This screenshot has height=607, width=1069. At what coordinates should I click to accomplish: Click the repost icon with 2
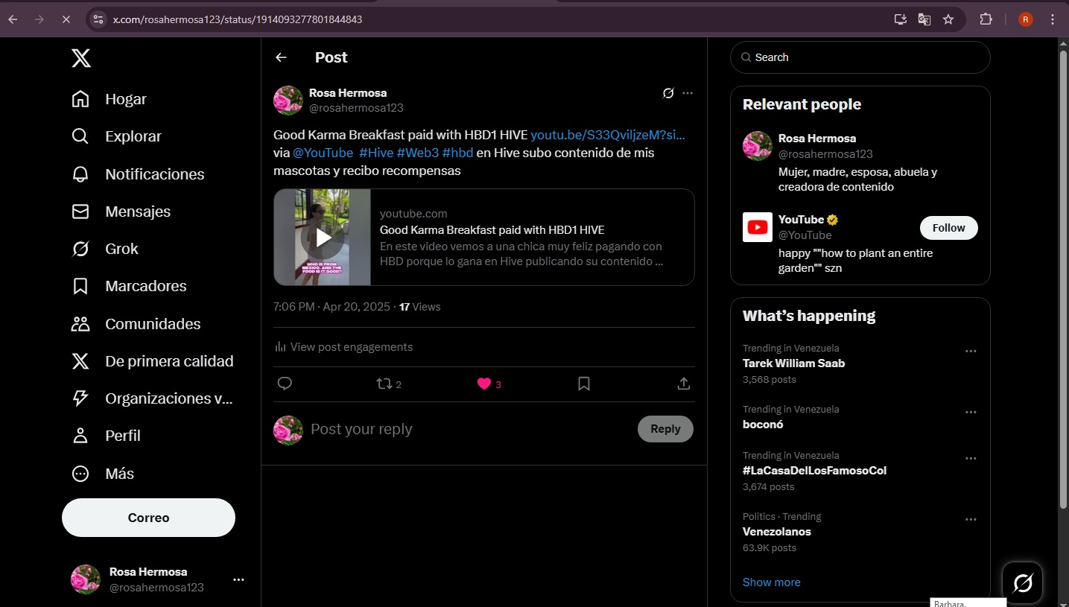pyautogui.click(x=389, y=384)
